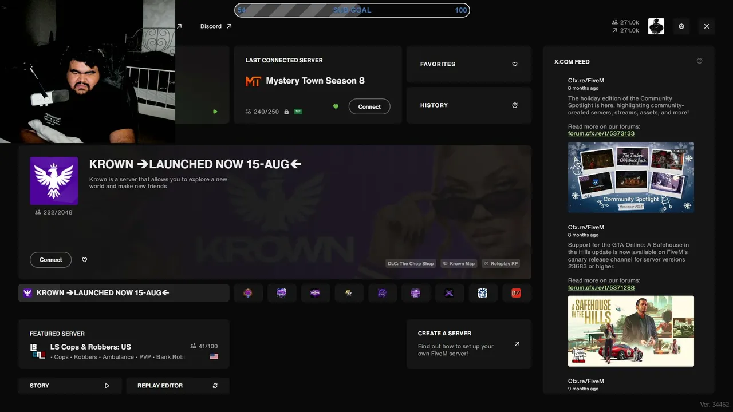
Task: Select the fifth promoted server icon after KROWN
Action: coord(382,293)
